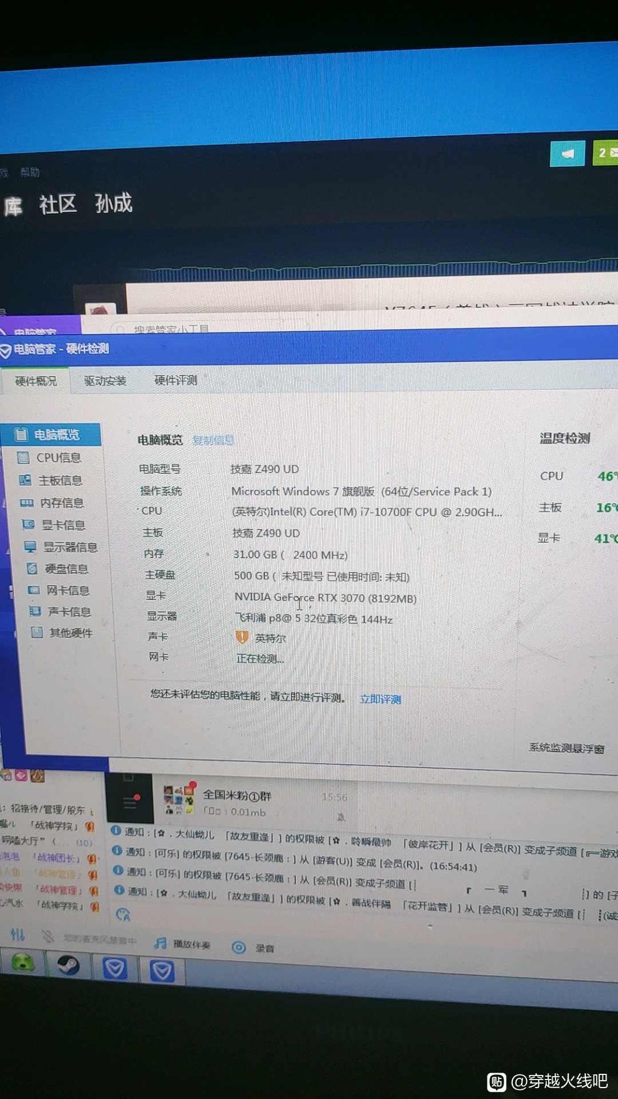The image size is (618, 1099).
Task: Click the 主板信息 motherboard icon
Action: pos(25,480)
